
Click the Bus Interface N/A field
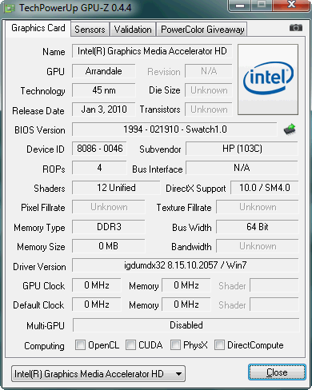pyautogui.click(x=242, y=168)
